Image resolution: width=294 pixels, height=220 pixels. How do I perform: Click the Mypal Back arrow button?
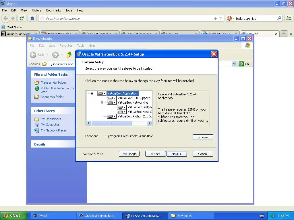tap(6, 18)
